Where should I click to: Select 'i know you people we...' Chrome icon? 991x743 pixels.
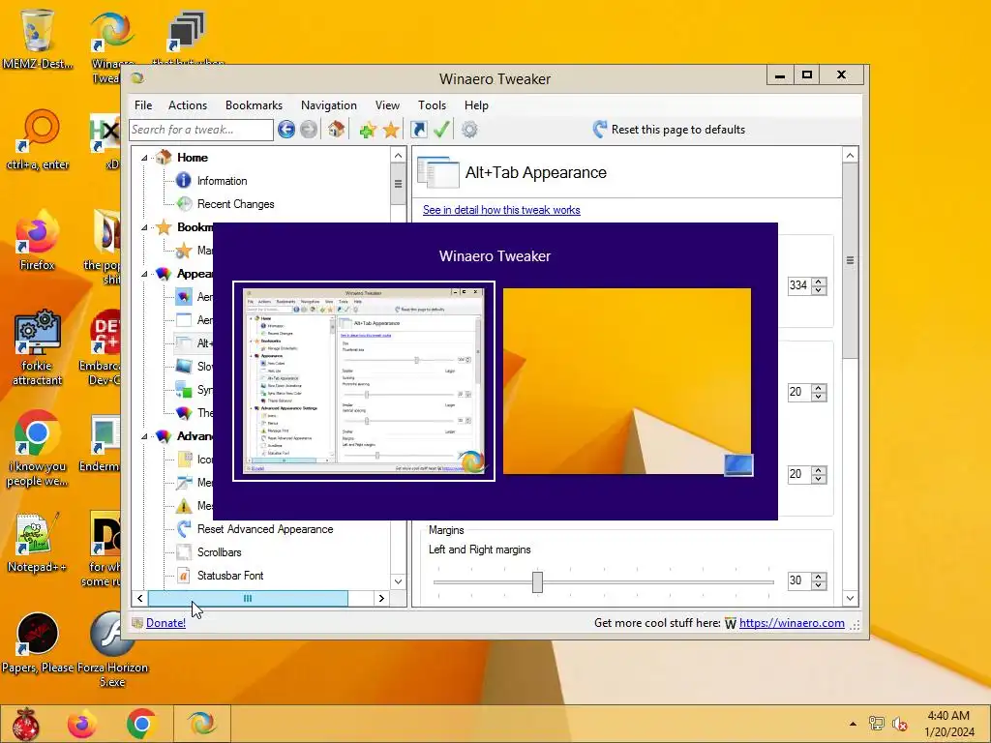pyautogui.click(x=37, y=432)
